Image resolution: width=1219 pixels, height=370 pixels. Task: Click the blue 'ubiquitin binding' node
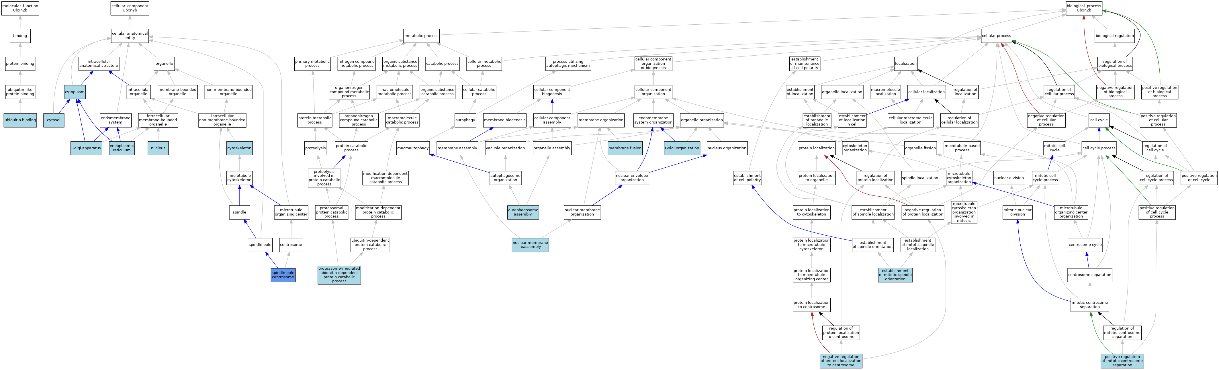pos(20,120)
